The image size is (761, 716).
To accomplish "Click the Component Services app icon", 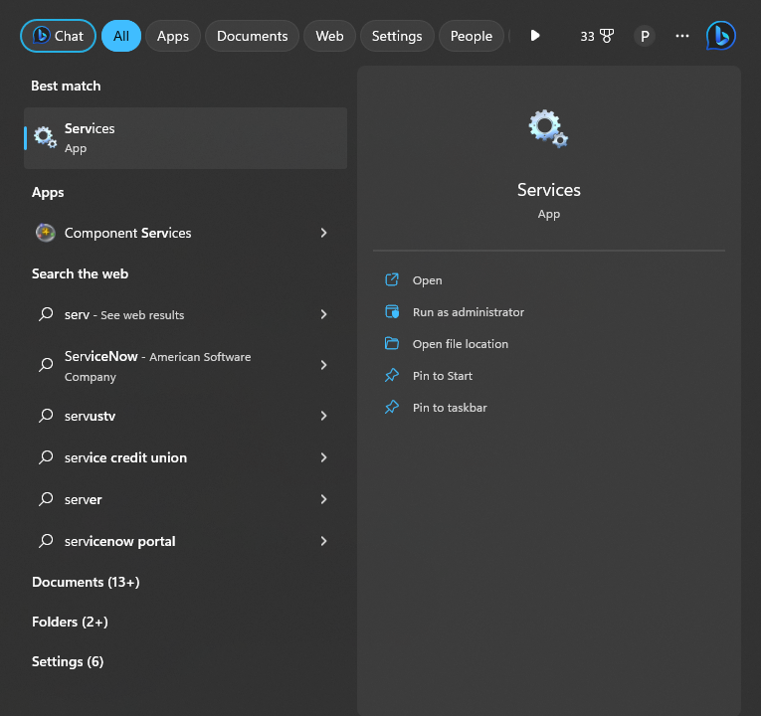I will [x=46, y=233].
